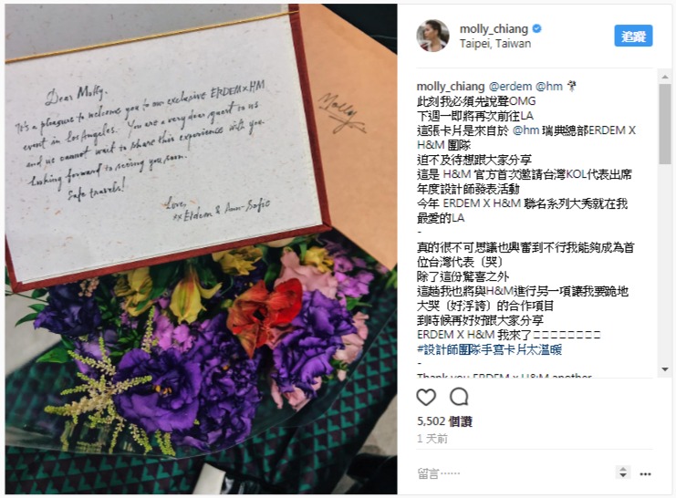Open the @erdem mention in caption

(x=510, y=87)
